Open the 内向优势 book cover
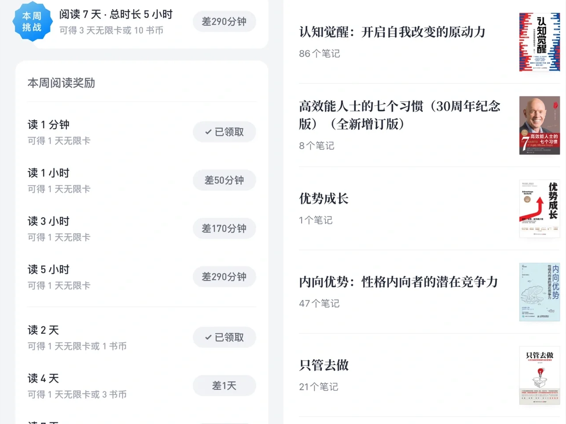Image resolution: width=566 pixels, height=424 pixels. [x=539, y=292]
